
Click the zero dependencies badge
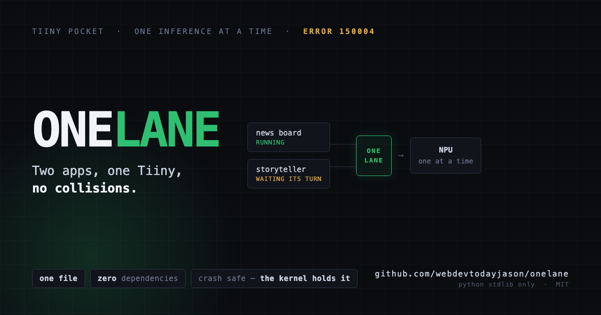138,278
